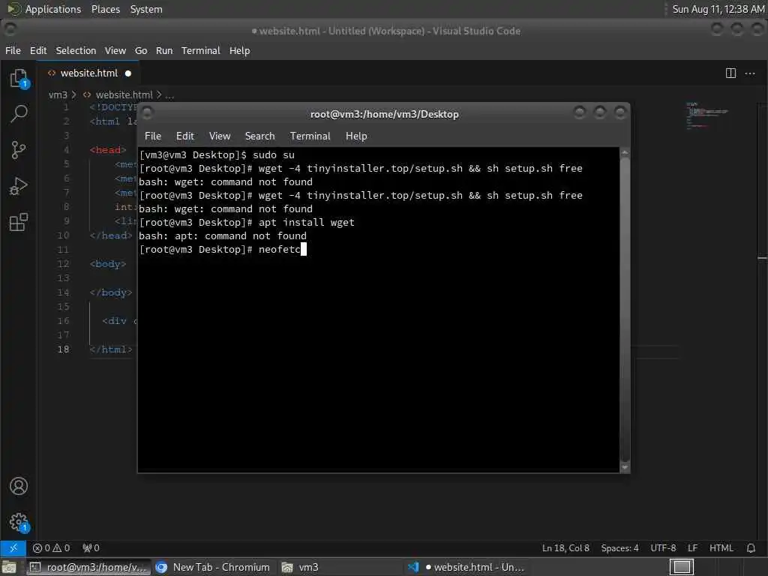The width and height of the screenshot is (768, 576).
Task: Click the terminal scrollbar up arrow
Action: 625,152
